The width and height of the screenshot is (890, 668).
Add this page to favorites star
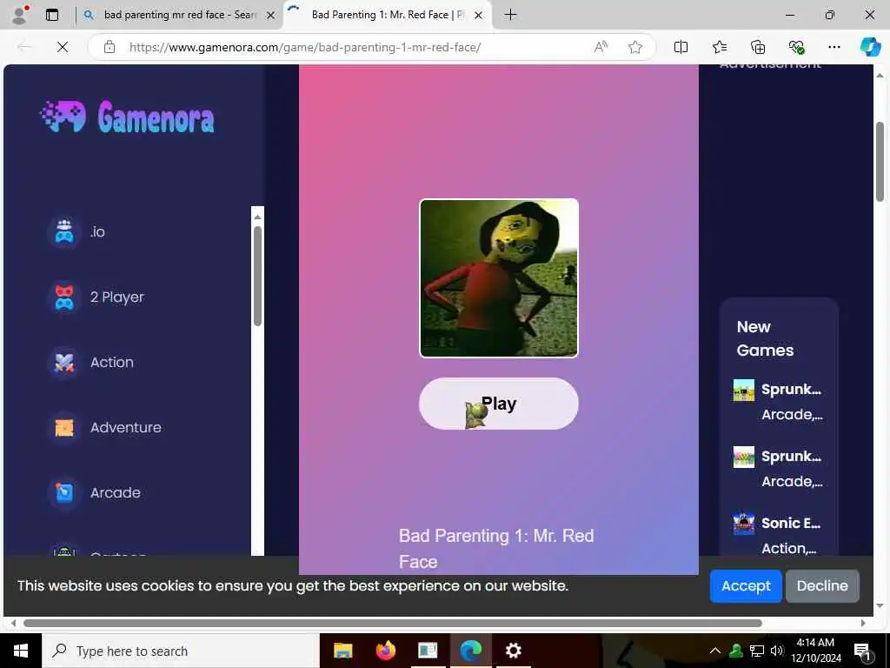635,47
